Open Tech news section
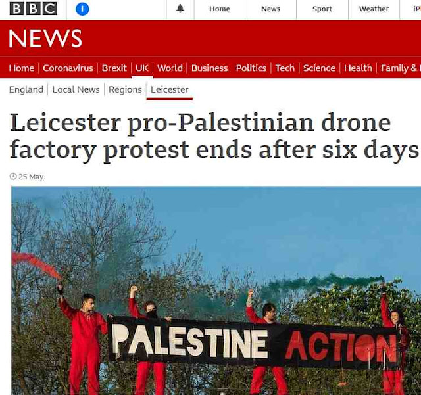The image size is (421, 395). pos(285,68)
